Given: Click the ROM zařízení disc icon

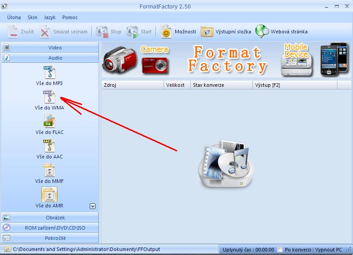Looking at the screenshot, I should point(7,228).
